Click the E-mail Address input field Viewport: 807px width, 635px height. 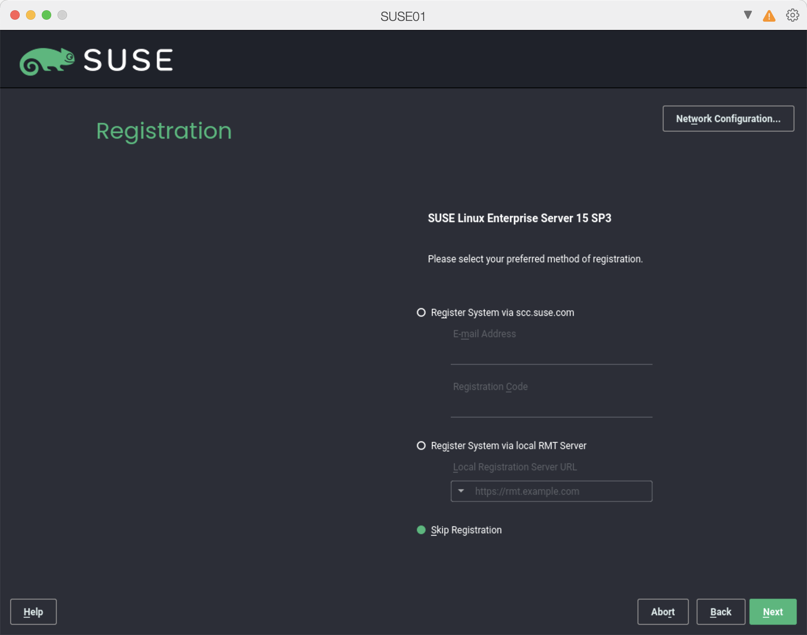[x=551, y=355]
